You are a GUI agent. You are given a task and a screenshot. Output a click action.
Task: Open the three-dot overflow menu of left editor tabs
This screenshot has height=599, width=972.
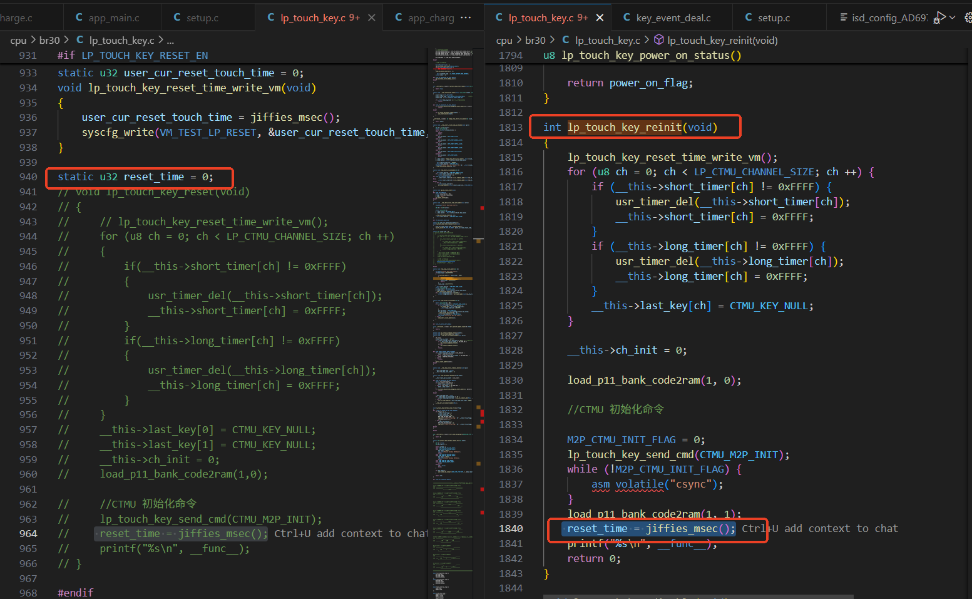pyautogui.click(x=466, y=18)
